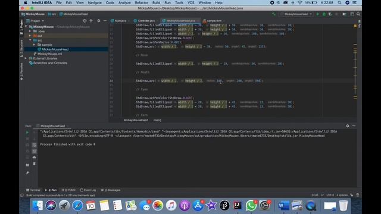Viewport: 381px width, 214px height.
Task: Open IntelliJ IDEA icon in the Dock
Action: pyautogui.click(x=238, y=206)
